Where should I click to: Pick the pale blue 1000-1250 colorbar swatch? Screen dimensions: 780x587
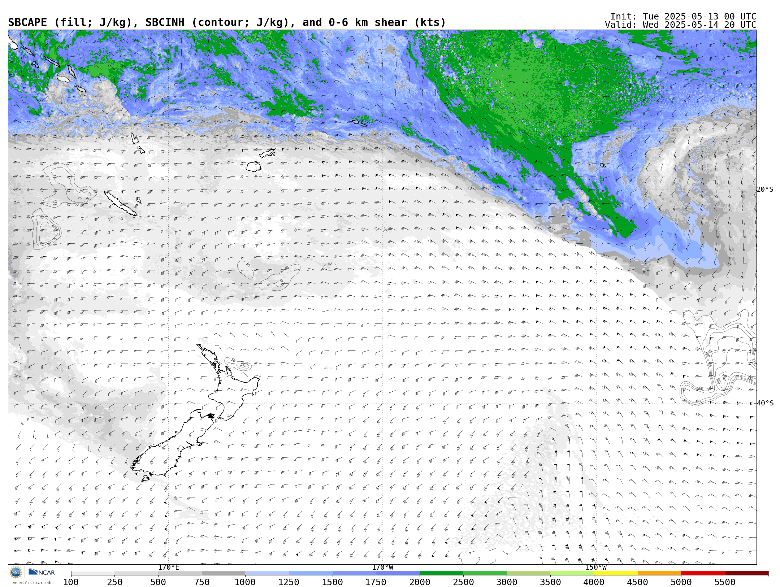coord(267,573)
